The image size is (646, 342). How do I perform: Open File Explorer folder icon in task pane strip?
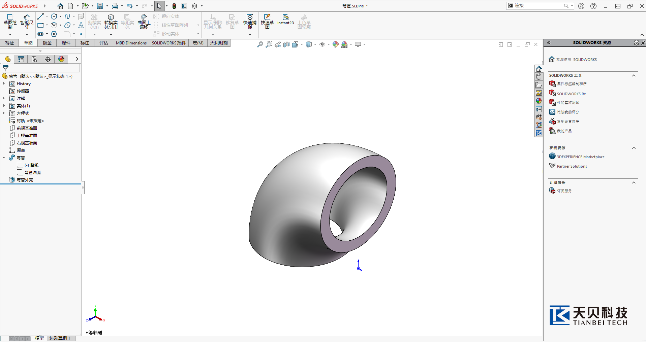pos(539,85)
